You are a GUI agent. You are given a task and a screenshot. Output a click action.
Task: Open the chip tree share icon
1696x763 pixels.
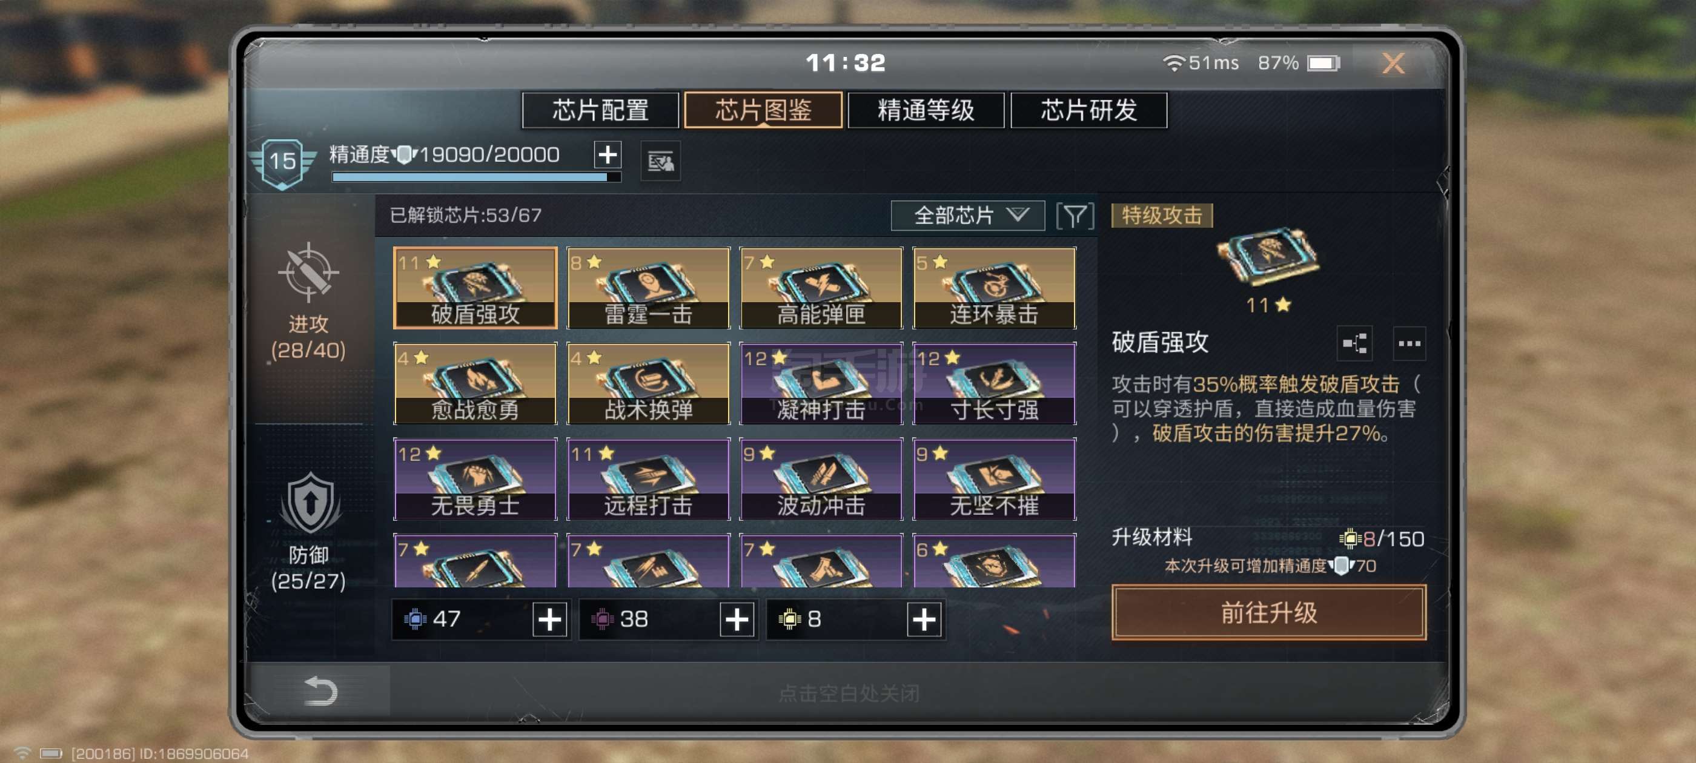click(1354, 343)
